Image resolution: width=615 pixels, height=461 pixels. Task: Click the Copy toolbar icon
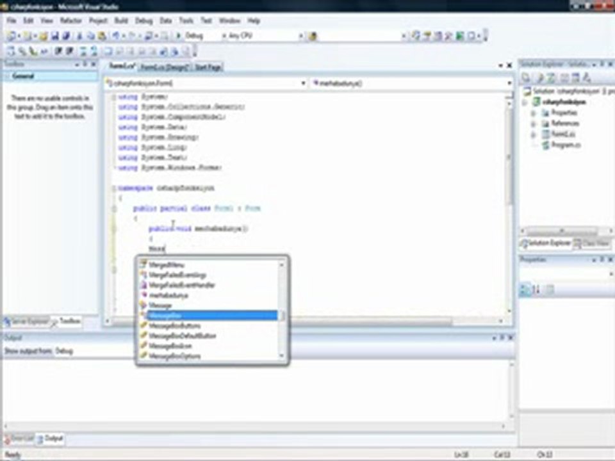(90, 36)
